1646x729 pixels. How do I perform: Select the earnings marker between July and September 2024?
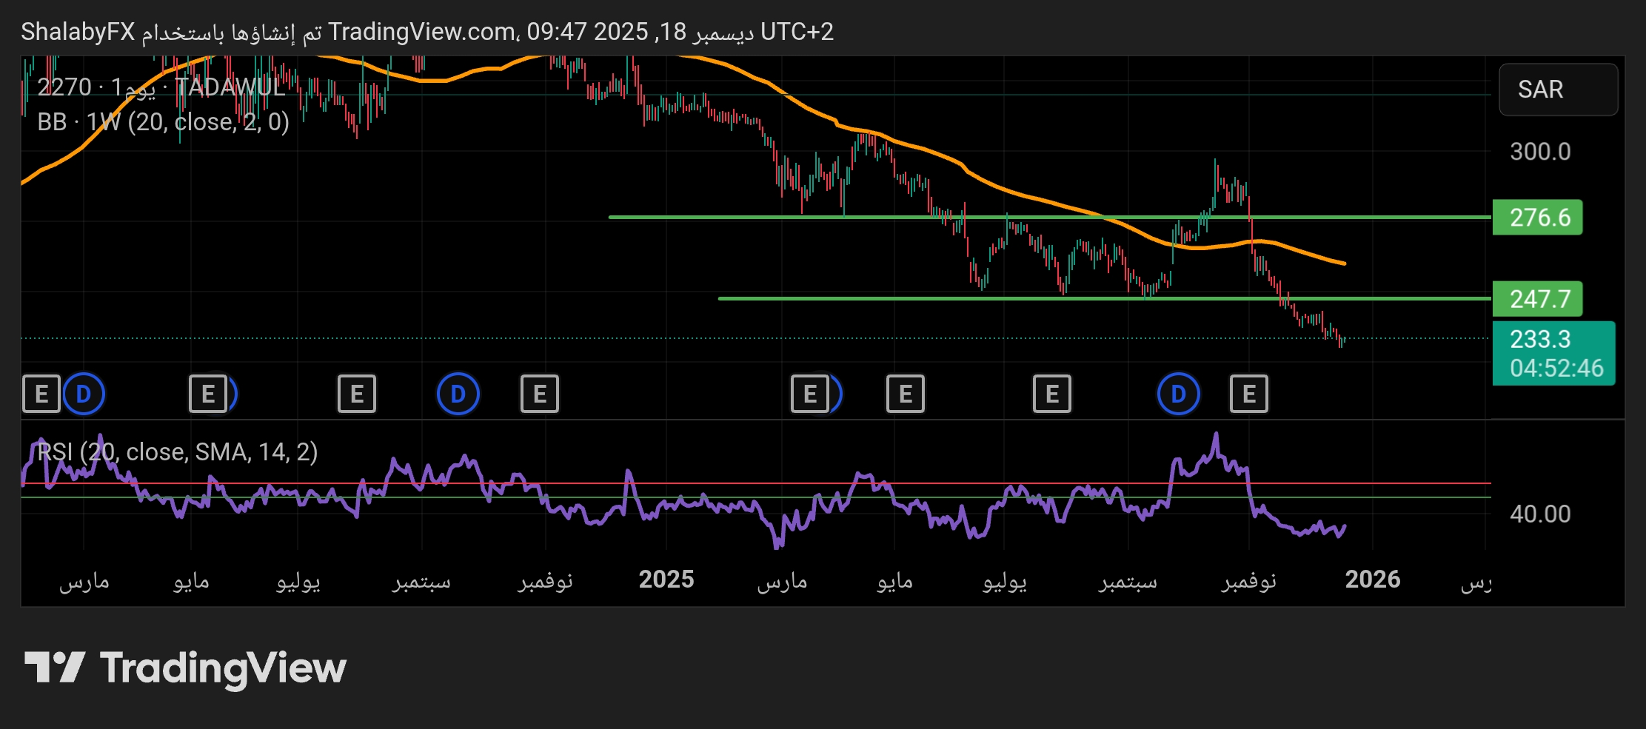(356, 394)
